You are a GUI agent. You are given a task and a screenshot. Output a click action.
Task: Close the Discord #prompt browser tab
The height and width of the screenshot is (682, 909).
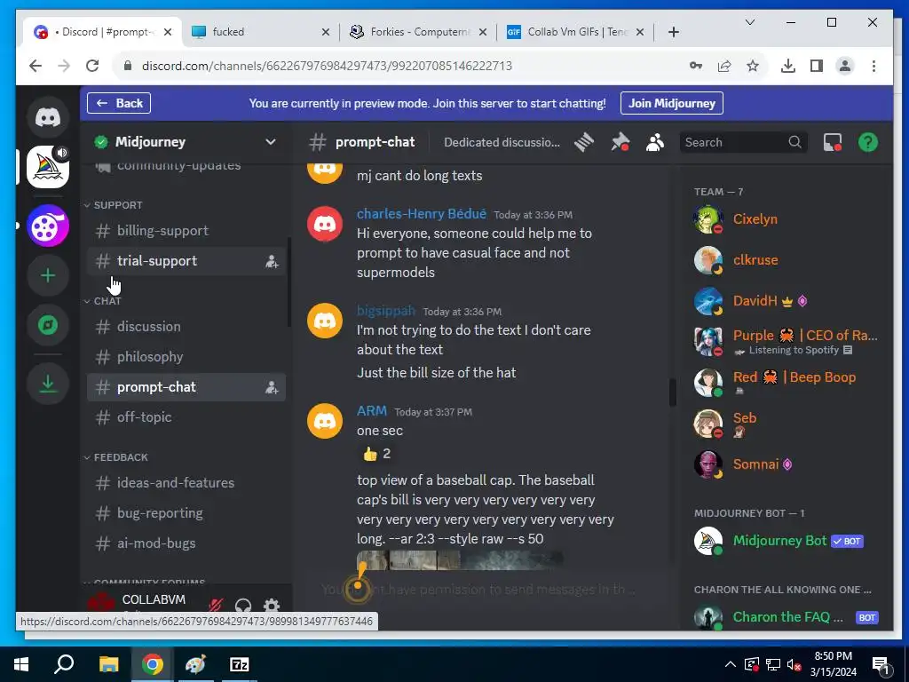tap(168, 32)
